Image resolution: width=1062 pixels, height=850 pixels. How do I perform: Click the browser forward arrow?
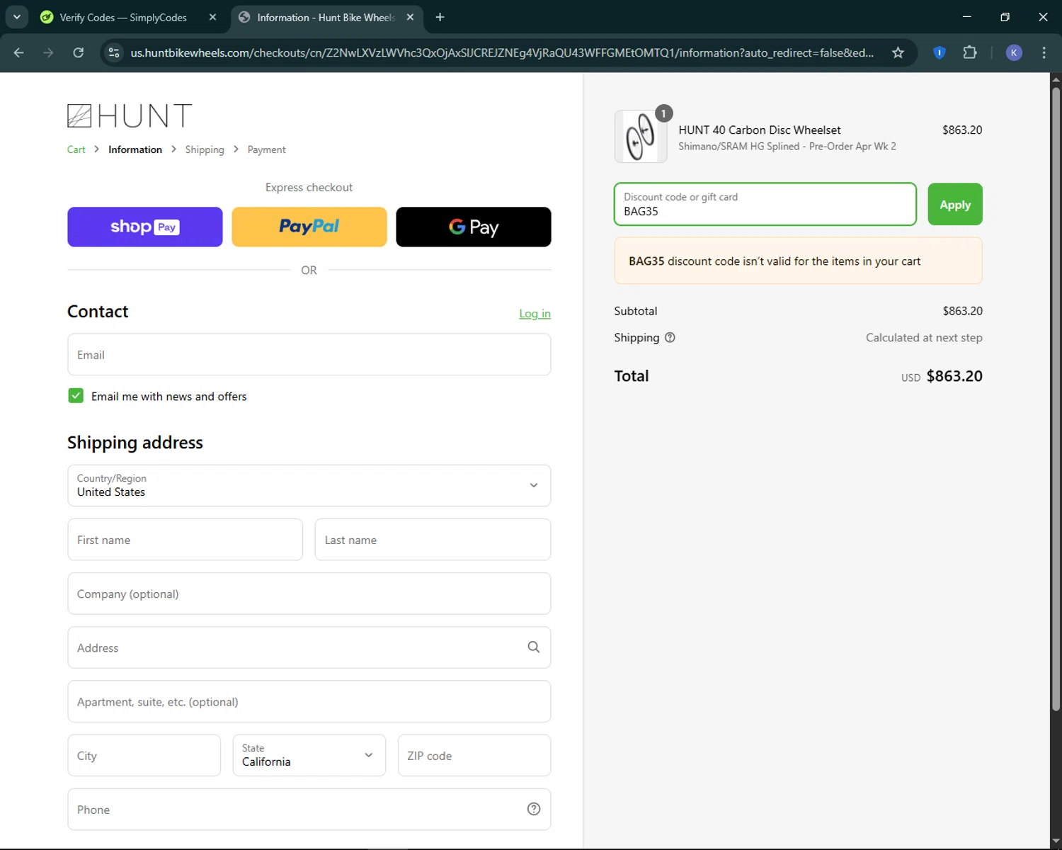click(x=48, y=52)
